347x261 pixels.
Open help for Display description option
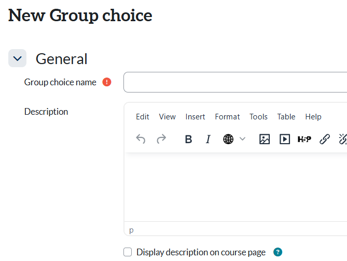(278, 252)
